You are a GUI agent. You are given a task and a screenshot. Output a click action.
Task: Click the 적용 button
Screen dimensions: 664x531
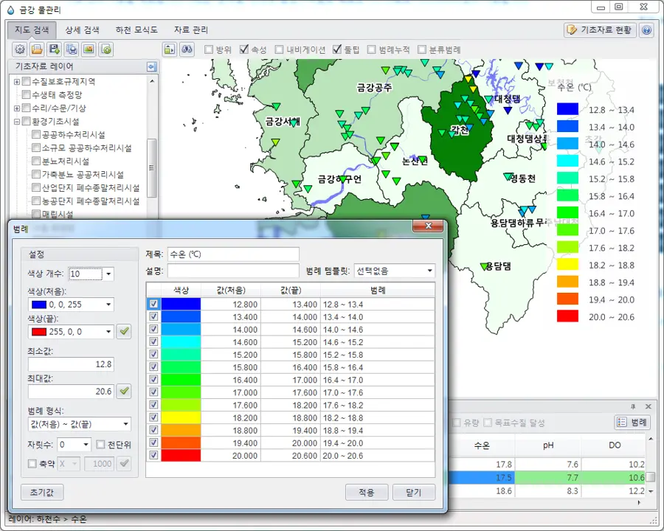click(367, 493)
